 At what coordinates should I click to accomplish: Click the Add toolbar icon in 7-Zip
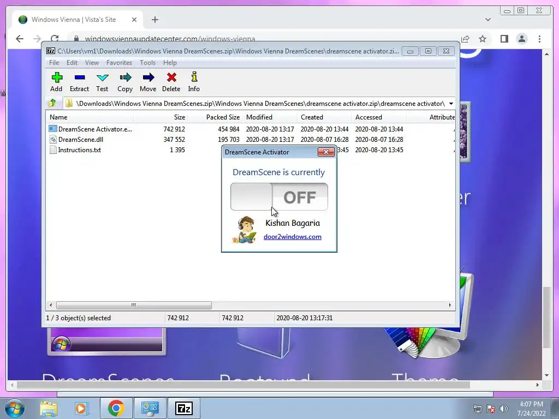(57, 77)
